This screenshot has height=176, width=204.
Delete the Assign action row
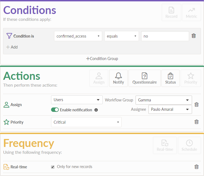(196, 104)
